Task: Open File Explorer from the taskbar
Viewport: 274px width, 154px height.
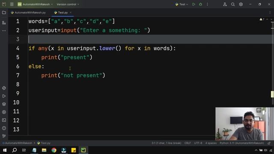Action: pos(44,150)
